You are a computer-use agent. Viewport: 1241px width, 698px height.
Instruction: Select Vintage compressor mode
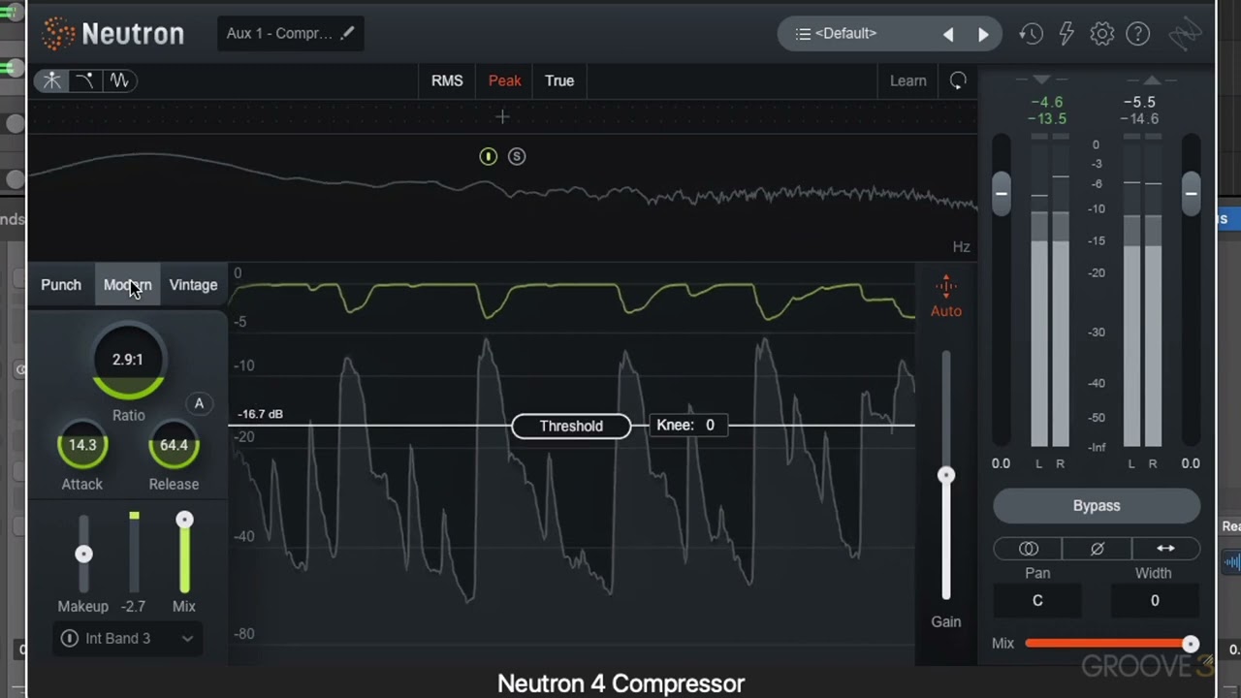(193, 285)
